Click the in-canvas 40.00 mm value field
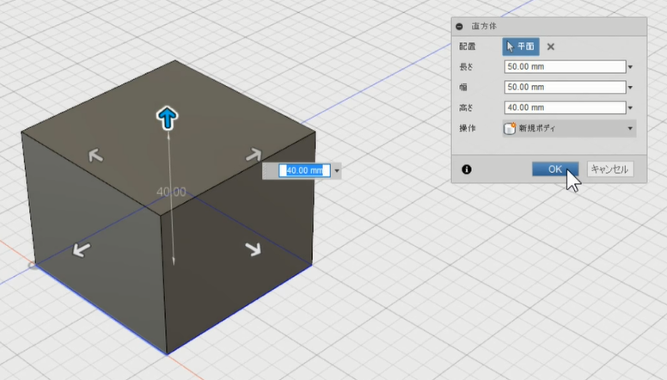This screenshot has width=667, height=380. pyautogui.click(x=304, y=170)
